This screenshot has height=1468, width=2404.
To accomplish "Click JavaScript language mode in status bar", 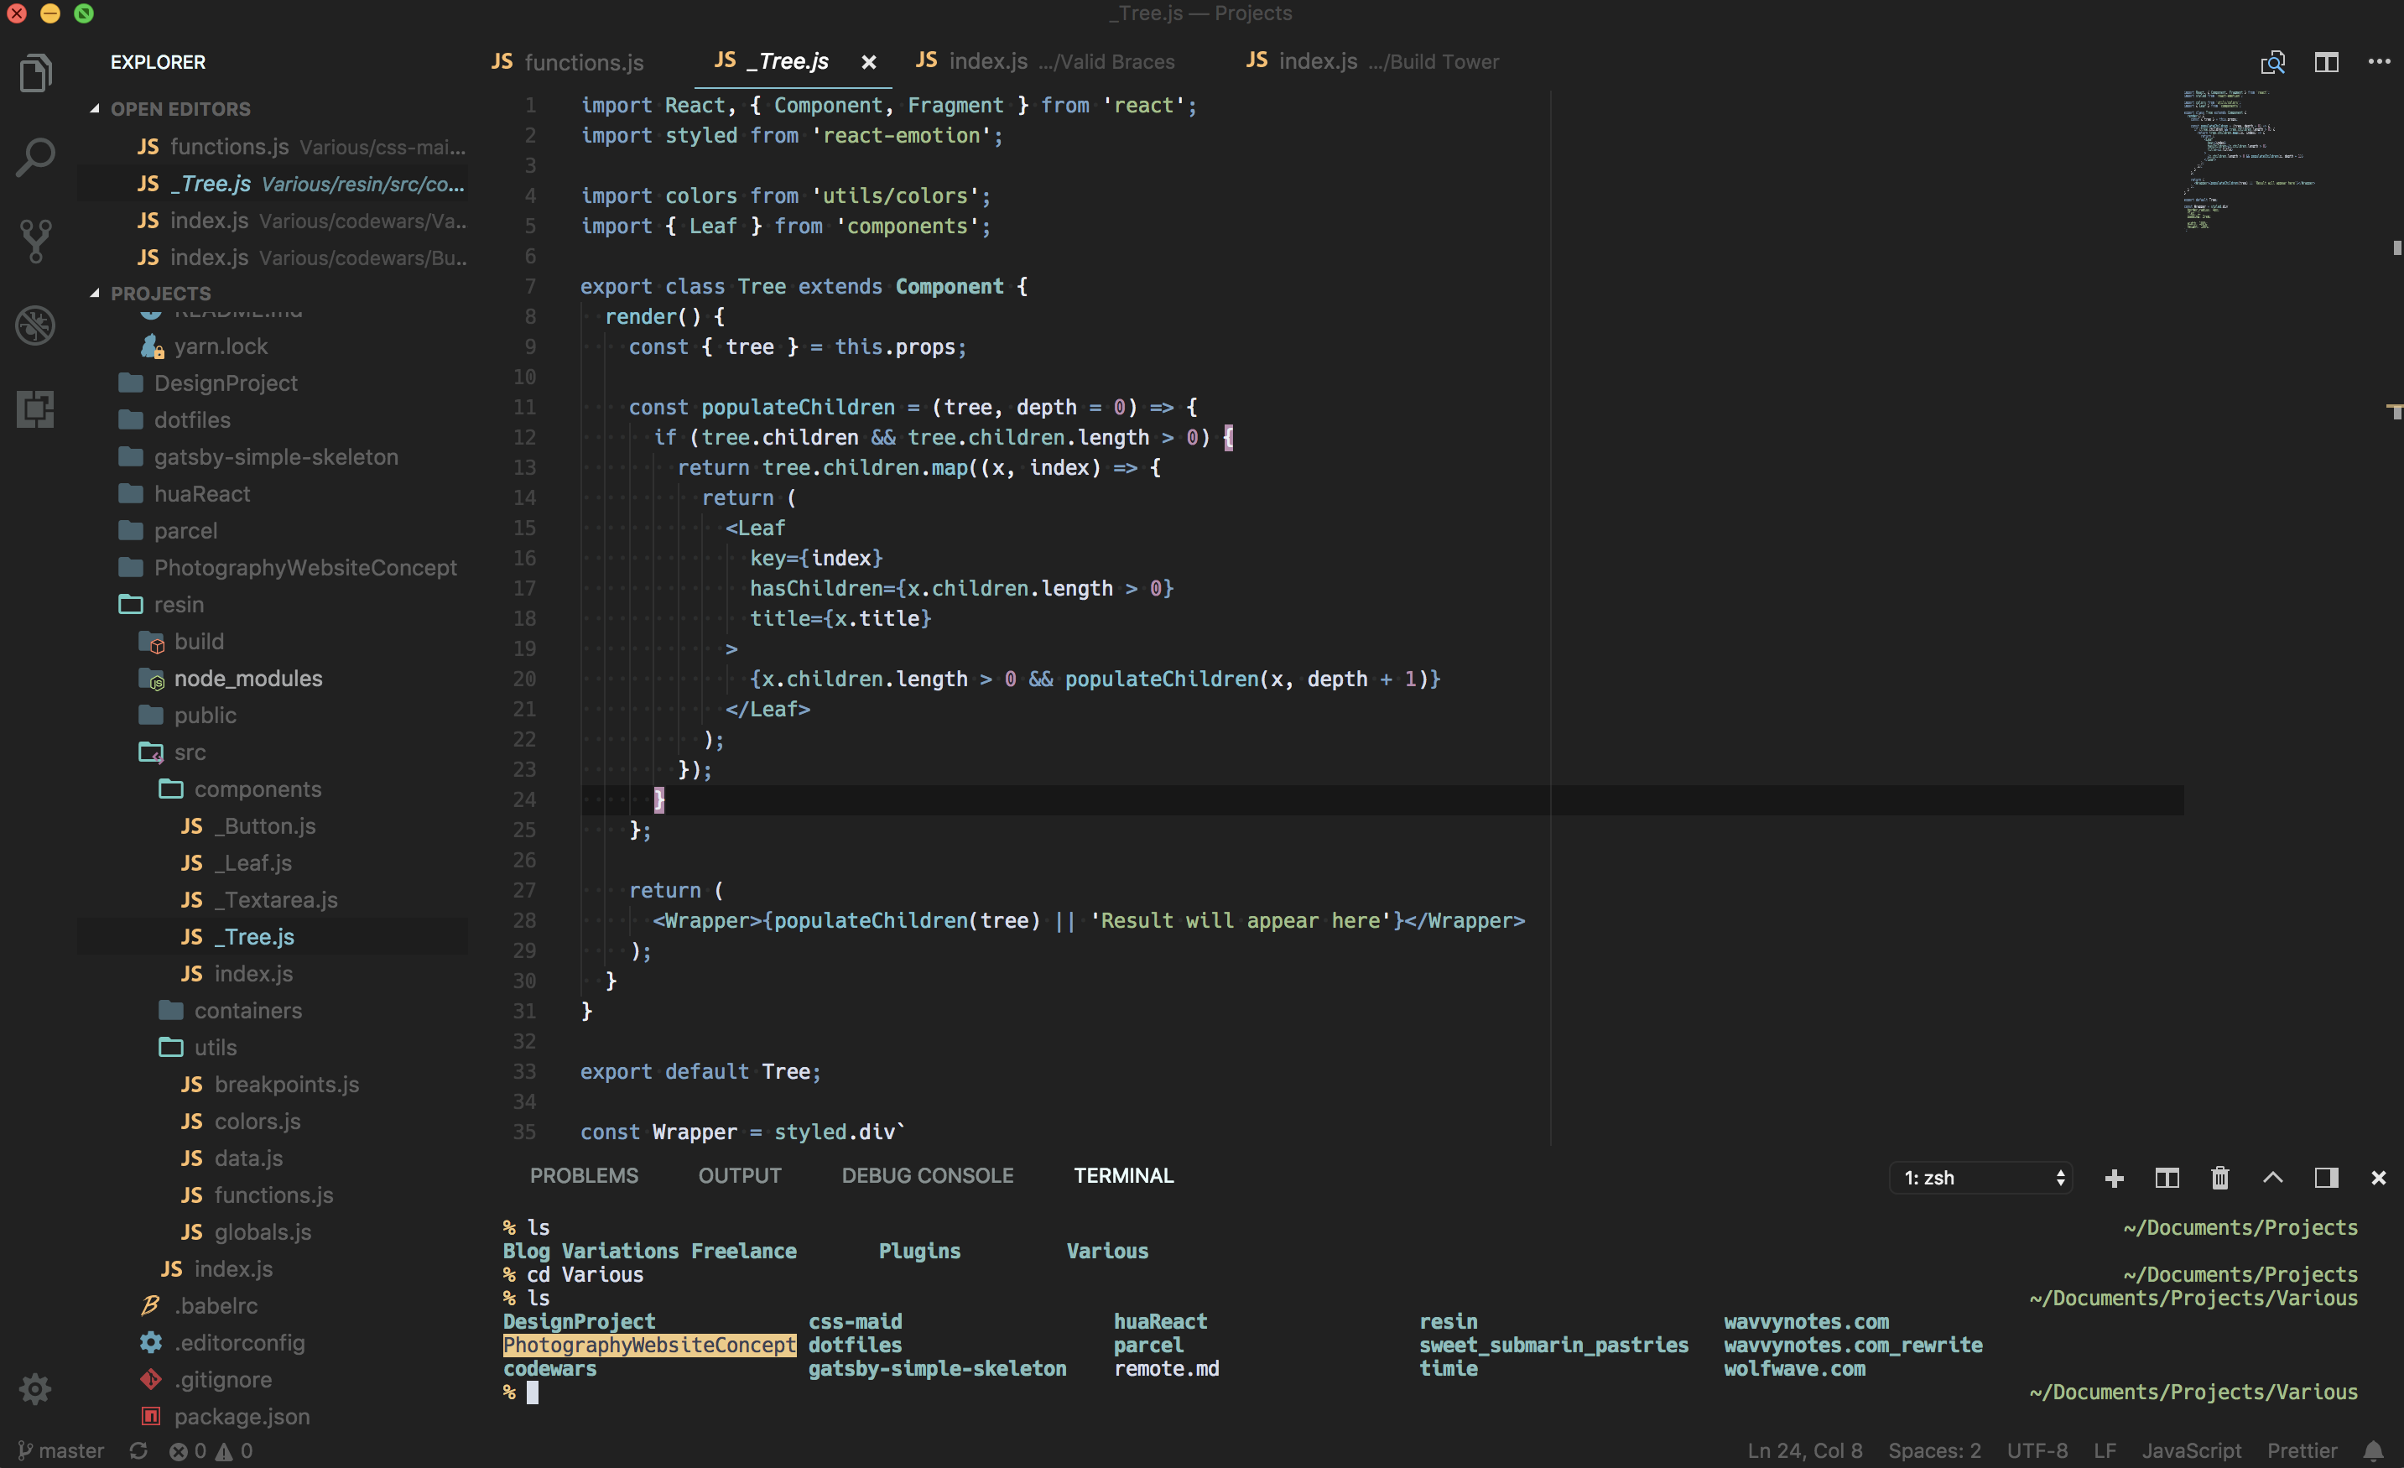I will [2190, 1450].
